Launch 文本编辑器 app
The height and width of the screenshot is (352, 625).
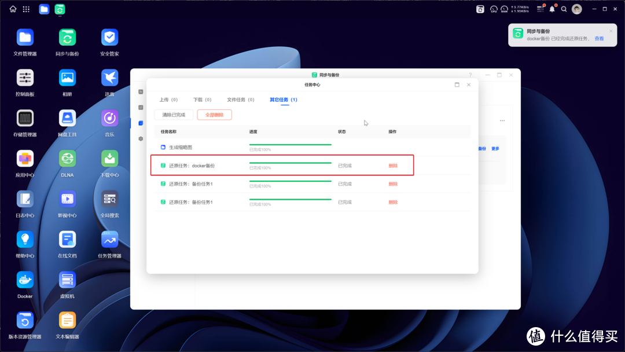(67, 321)
